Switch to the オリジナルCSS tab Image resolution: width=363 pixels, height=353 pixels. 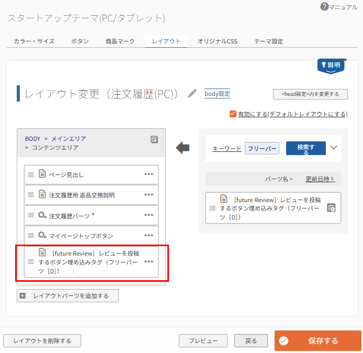coord(218,41)
